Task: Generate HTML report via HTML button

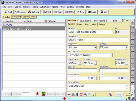Action: [x=69, y=12]
